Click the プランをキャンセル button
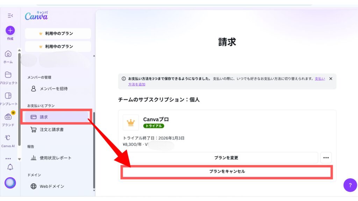 pyautogui.click(x=227, y=172)
